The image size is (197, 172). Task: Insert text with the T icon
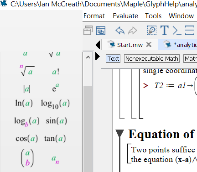[165, 31]
